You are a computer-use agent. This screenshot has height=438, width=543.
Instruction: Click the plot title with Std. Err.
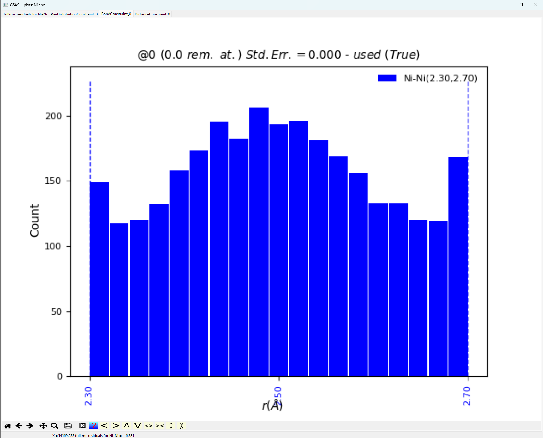click(x=279, y=55)
